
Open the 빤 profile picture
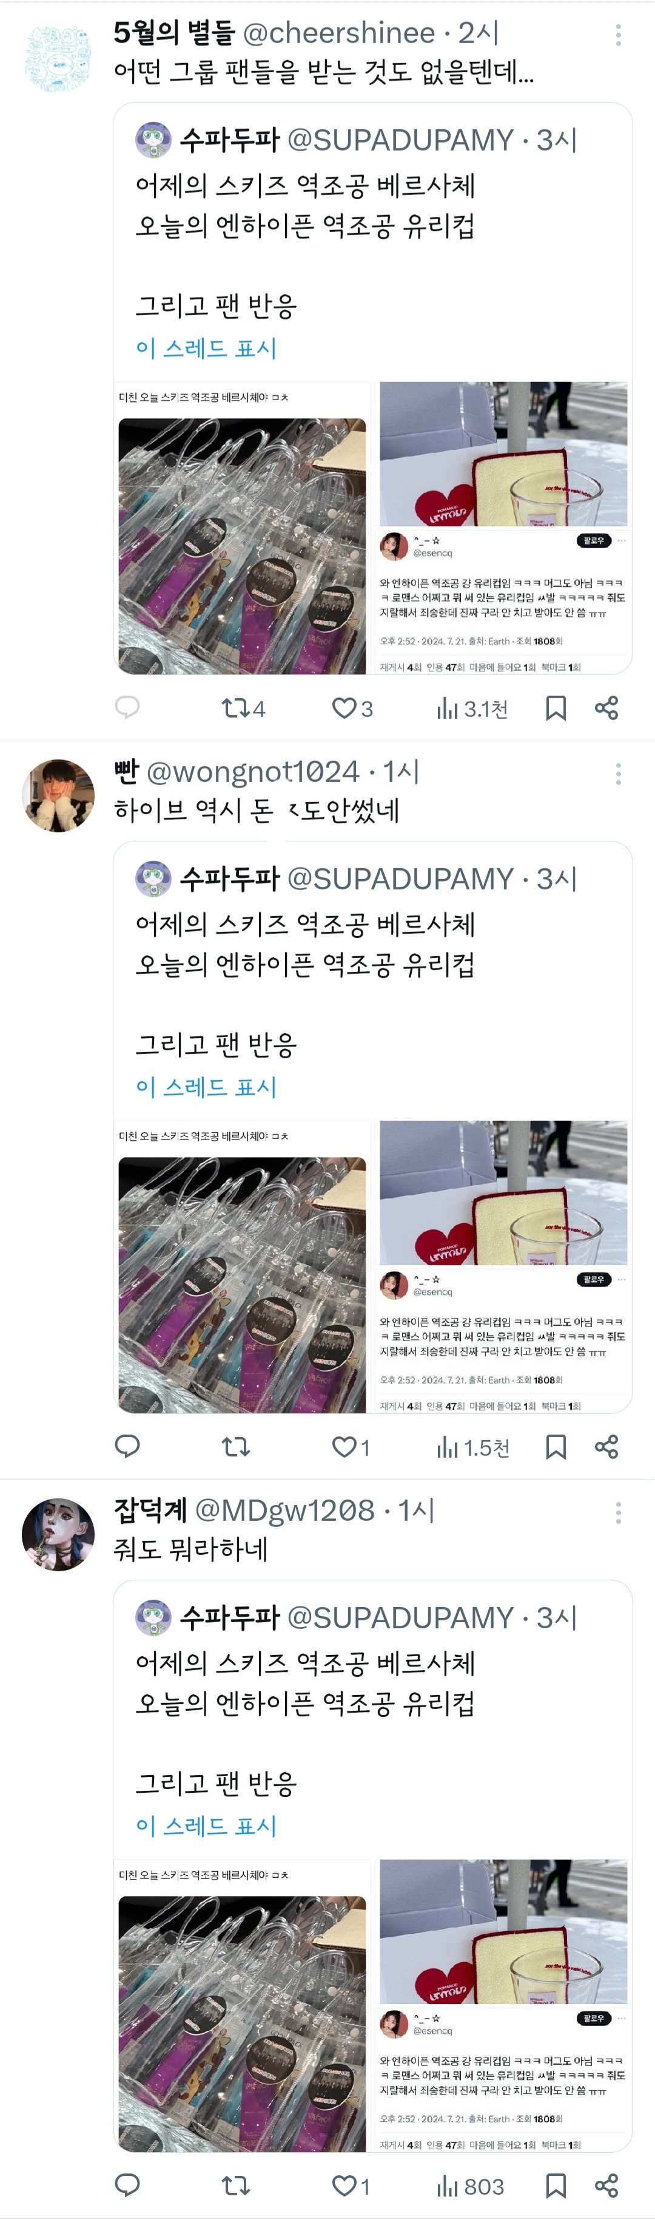[58, 795]
